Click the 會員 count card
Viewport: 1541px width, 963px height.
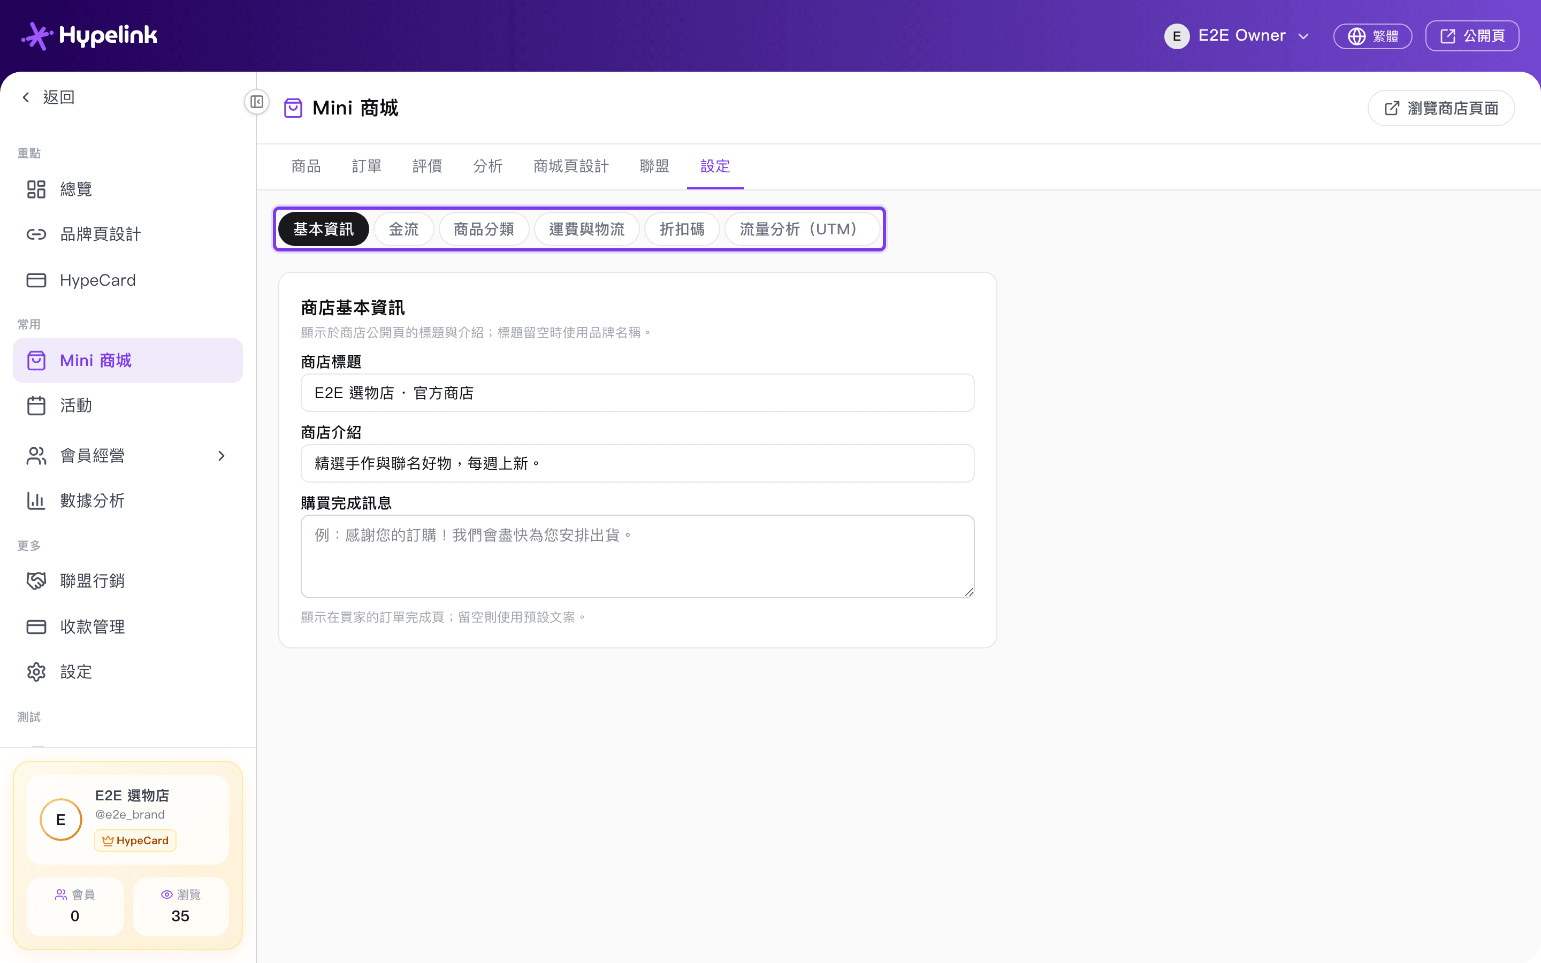pyautogui.click(x=75, y=906)
